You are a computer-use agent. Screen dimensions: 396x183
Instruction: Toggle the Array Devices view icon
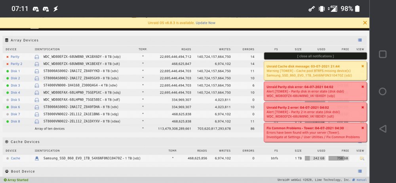click(360, 40)
